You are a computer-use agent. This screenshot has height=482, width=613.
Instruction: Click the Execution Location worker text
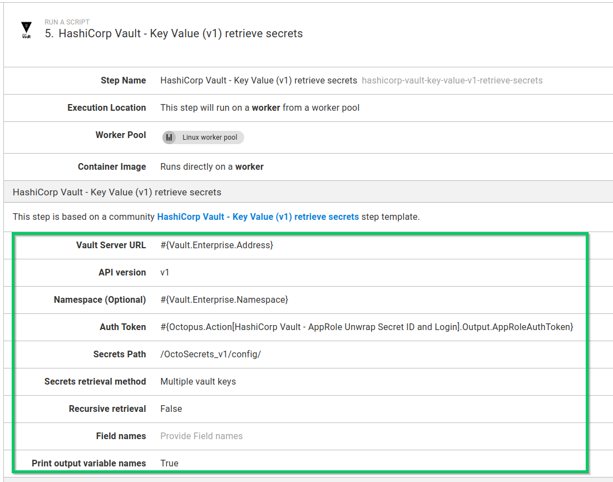pos(260,107)
